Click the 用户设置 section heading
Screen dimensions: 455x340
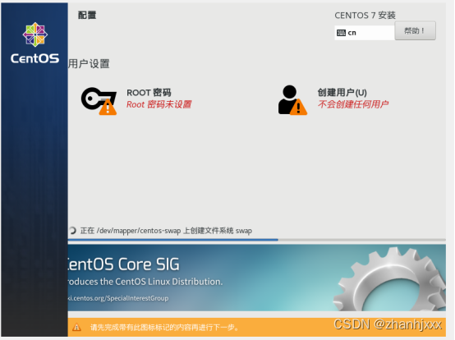89,64
